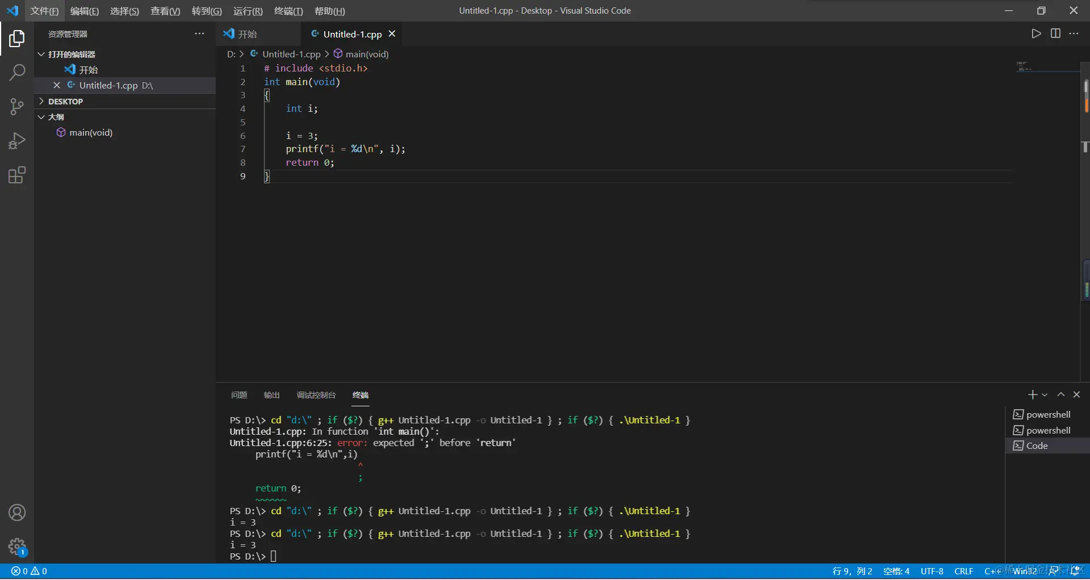Viewport: 1090px width, 580px height.
Task: Split the editor to the right
Action: tap(1055, 33)
